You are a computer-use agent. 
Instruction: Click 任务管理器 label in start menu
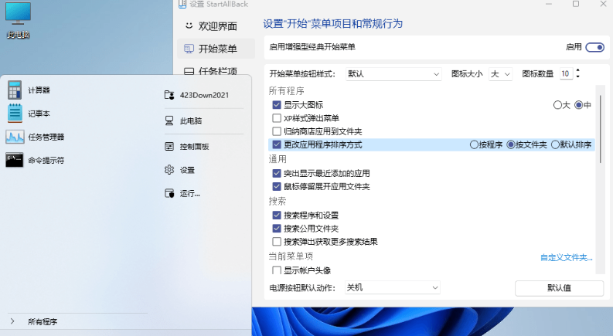tap(46, 137)
